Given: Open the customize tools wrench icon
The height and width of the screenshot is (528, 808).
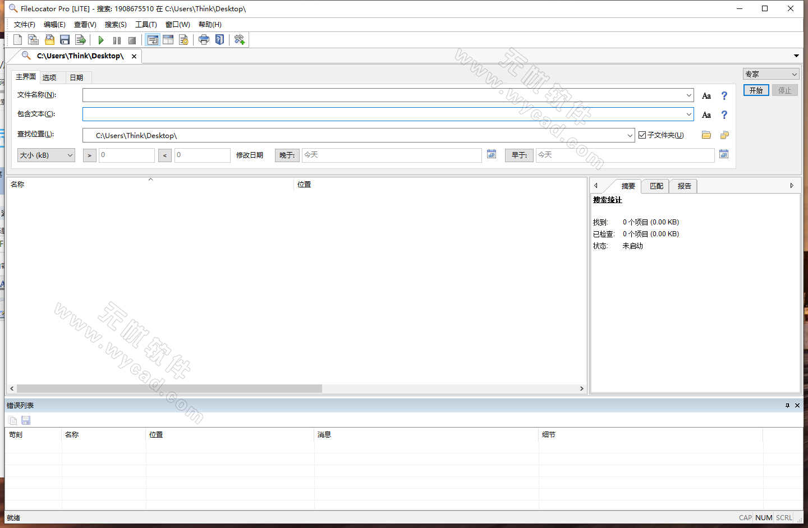Looking at the screenshot, I should pyautogui.click(x=238, y=39).
